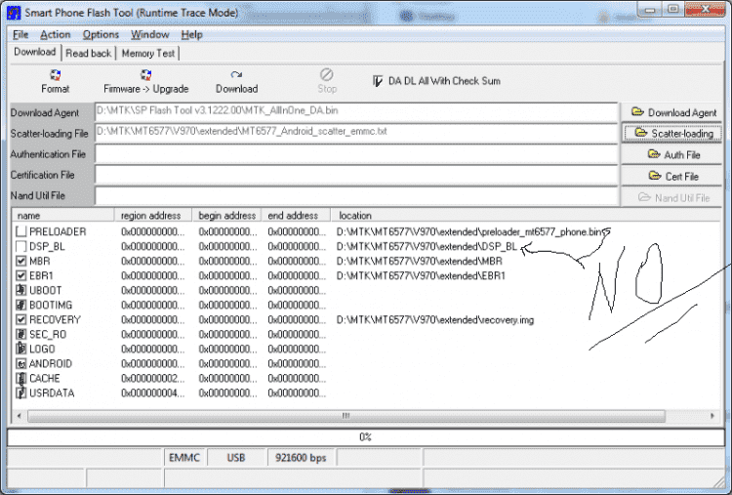732x495 pixels.
Task: Click the USRDATA partition name
Action: tap(52, 393)
